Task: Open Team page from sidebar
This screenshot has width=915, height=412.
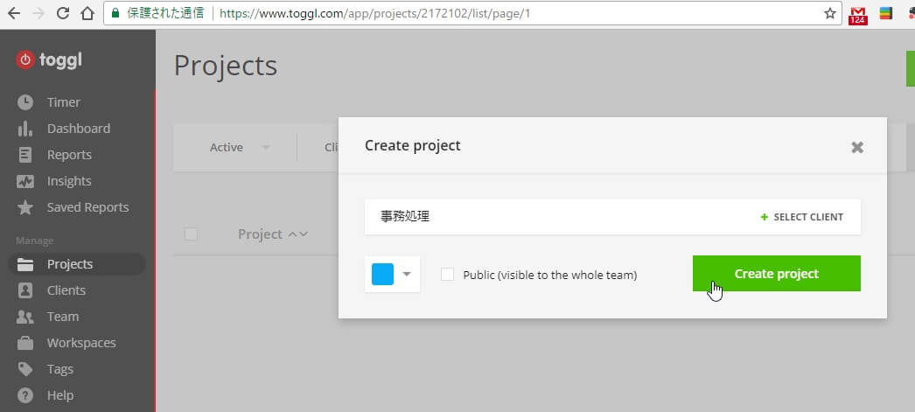Action: coord(62,317)
